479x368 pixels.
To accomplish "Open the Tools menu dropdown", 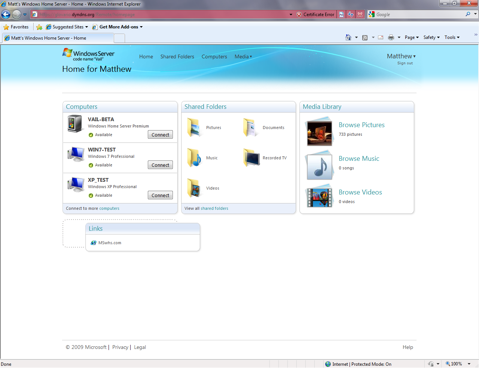I will [452, 37].
